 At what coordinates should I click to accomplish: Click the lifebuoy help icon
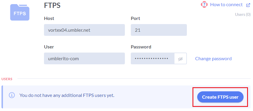204,5
